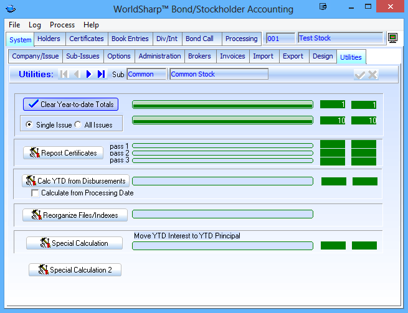
Task: Go to first sub-issue record arrow
Action: tap(64, 74)
